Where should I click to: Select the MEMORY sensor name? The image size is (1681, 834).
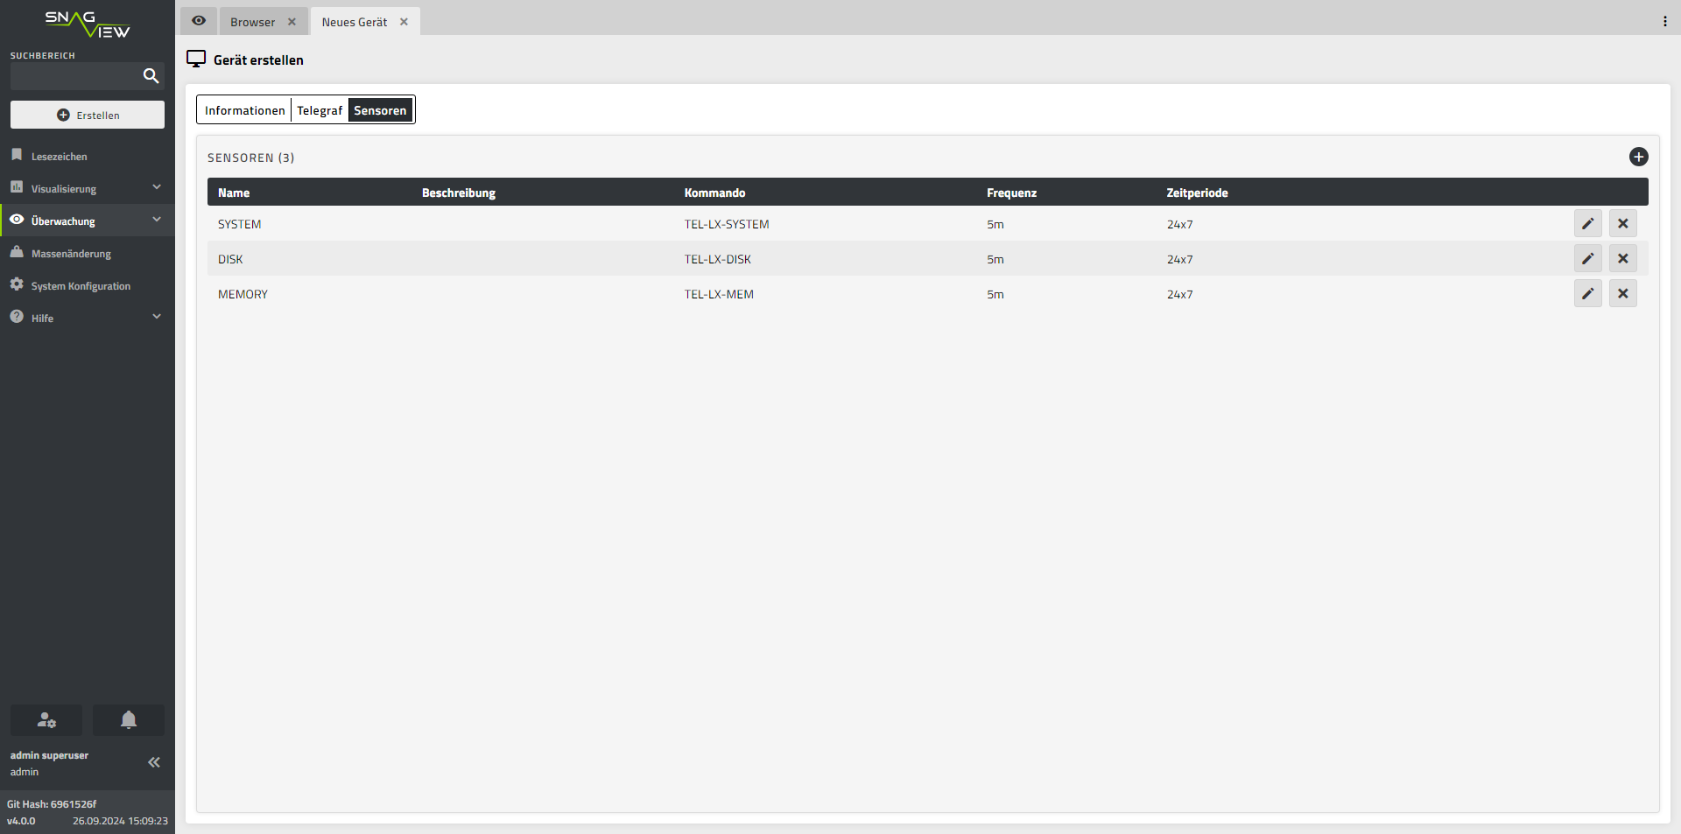pyautogui.click(x=243, y=294)
